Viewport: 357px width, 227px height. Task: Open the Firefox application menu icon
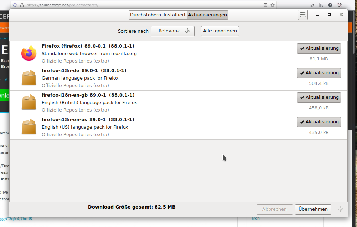click(349, 5)
